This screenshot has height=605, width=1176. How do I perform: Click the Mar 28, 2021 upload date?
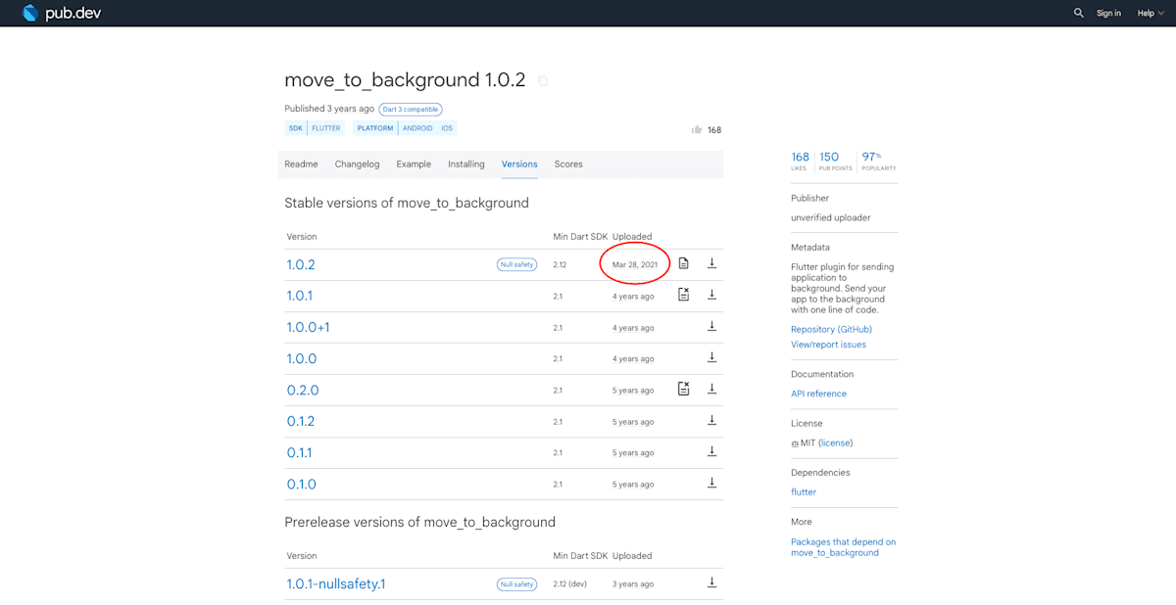click(x=635, y=264)
